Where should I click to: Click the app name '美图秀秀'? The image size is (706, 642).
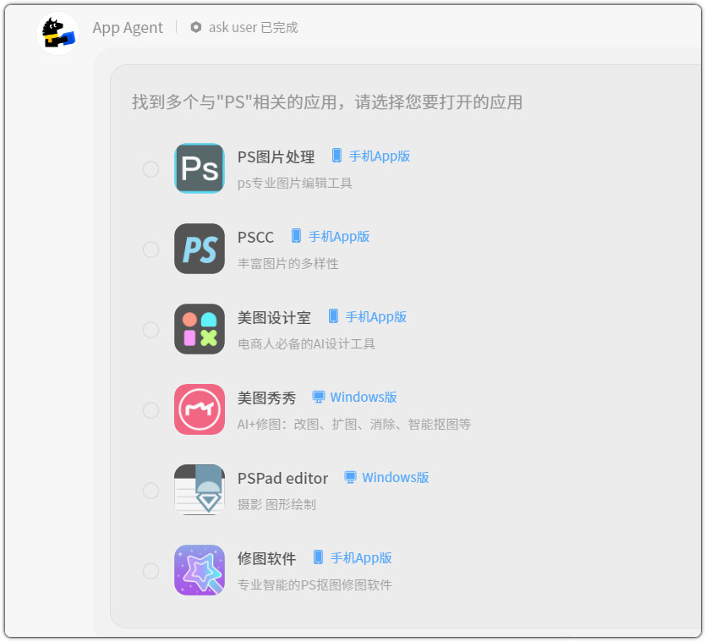point(266,398)
